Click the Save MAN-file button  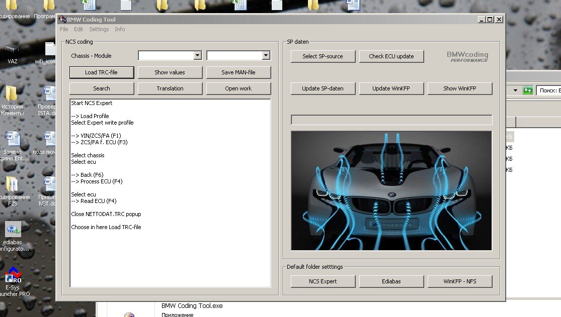238,72
